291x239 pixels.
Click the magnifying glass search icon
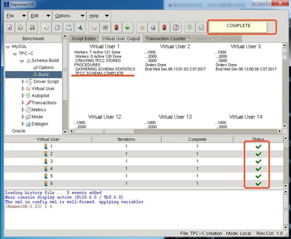[80, 27]
